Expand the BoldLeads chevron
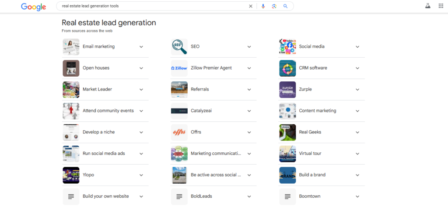 pos(249,196)
